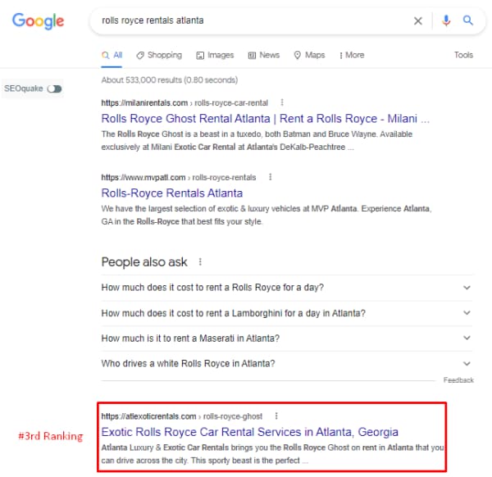Open 'Rolls Royce Ghost Rental Atlanta' Milani result
Image resolution: width=492 pixels, height=477 pixels.
pos(265,119)
